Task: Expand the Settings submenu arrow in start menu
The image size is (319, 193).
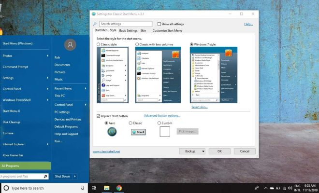Action: (x=48, y=78)
